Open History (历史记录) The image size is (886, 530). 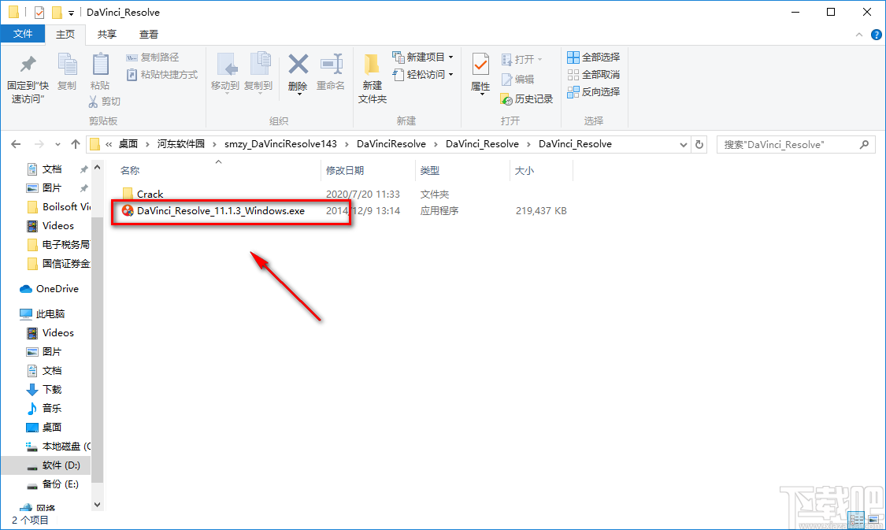(527, 99)
